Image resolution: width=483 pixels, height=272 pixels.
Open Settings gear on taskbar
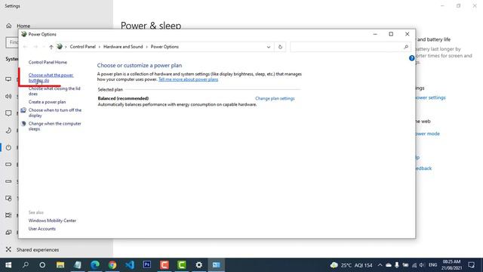199,265
